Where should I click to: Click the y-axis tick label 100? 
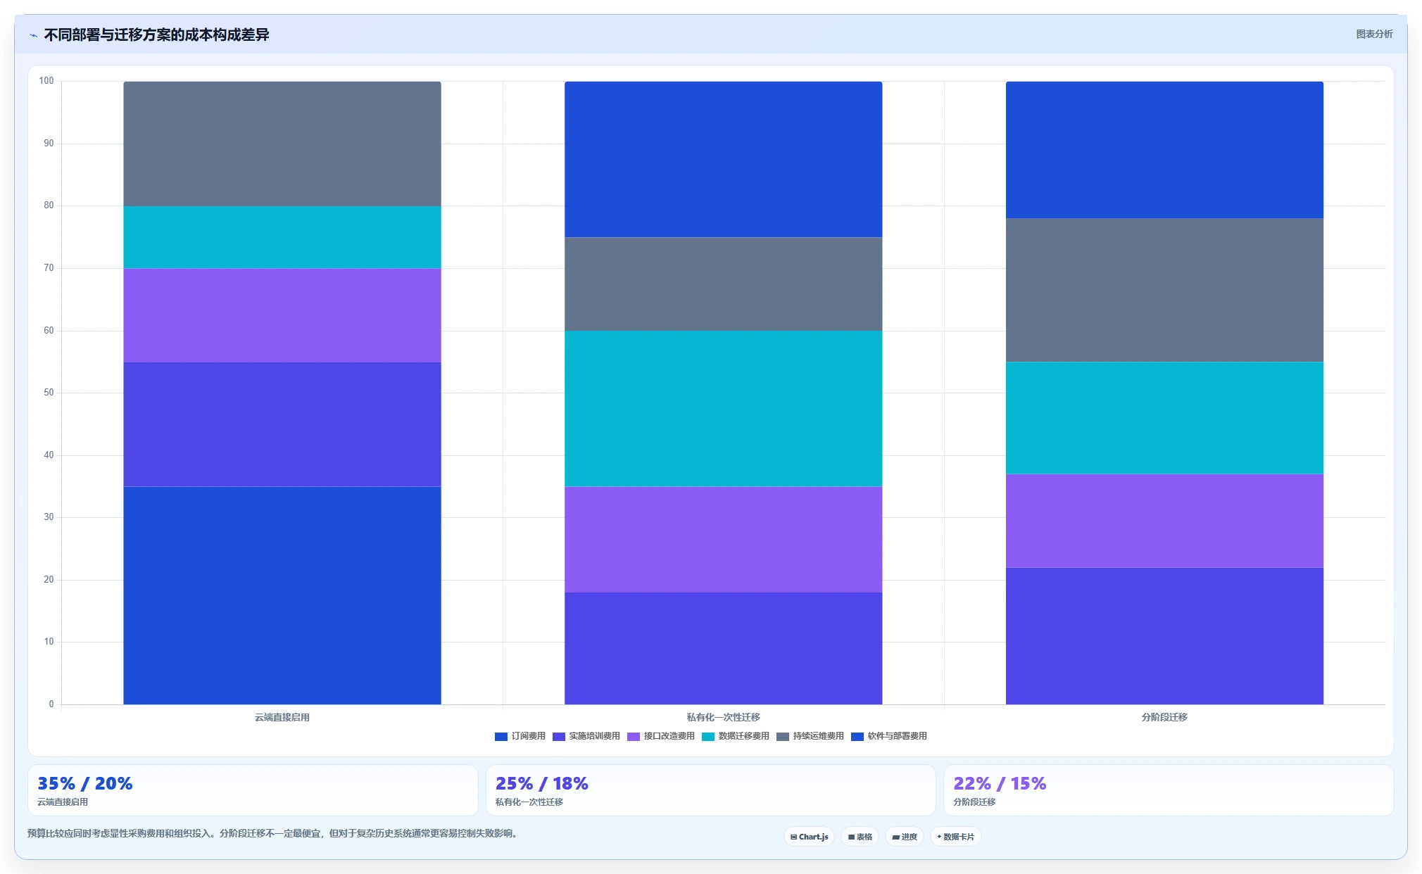46,81
